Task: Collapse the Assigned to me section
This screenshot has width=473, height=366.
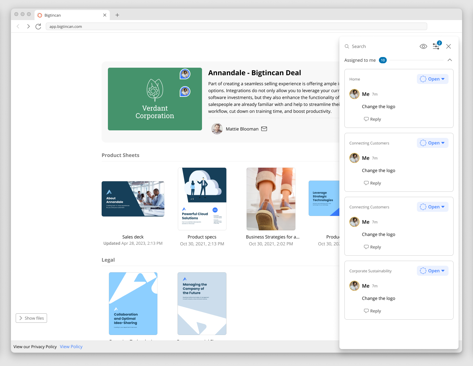Action: [x=450, y=60]
